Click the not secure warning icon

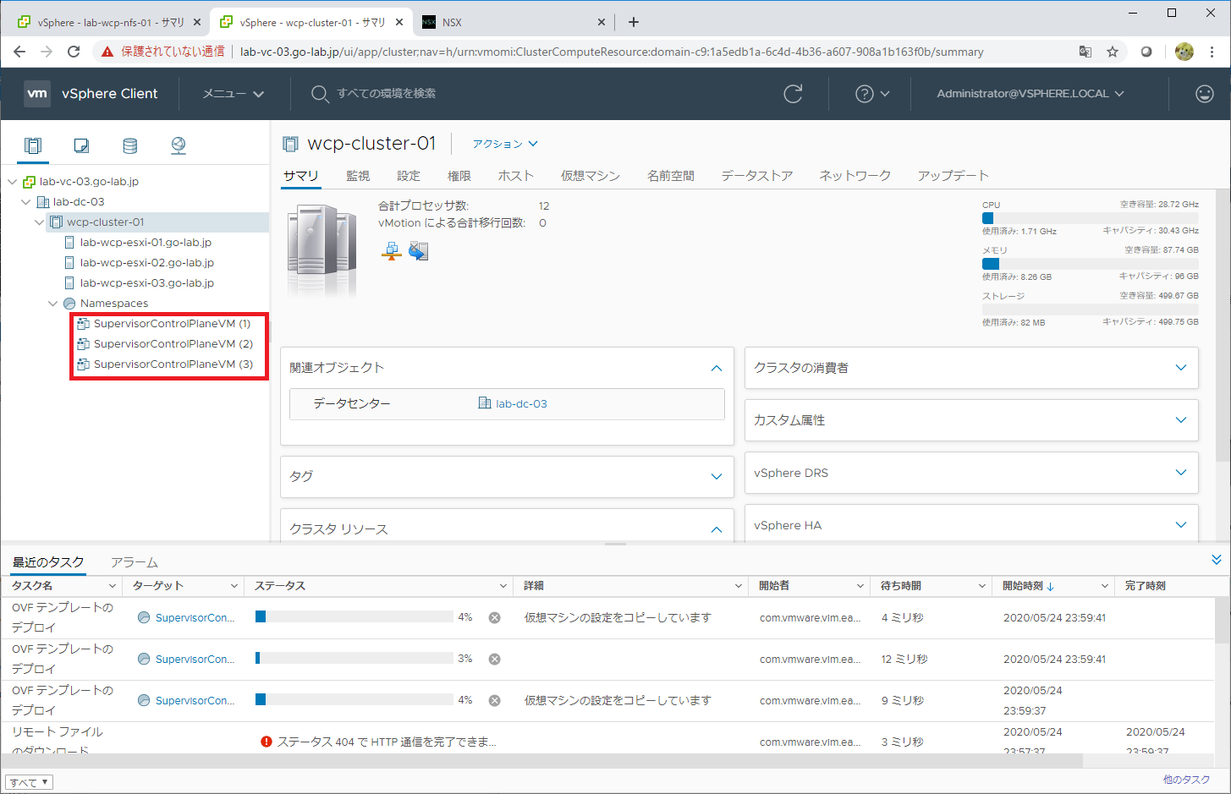(x=107, y=52)
